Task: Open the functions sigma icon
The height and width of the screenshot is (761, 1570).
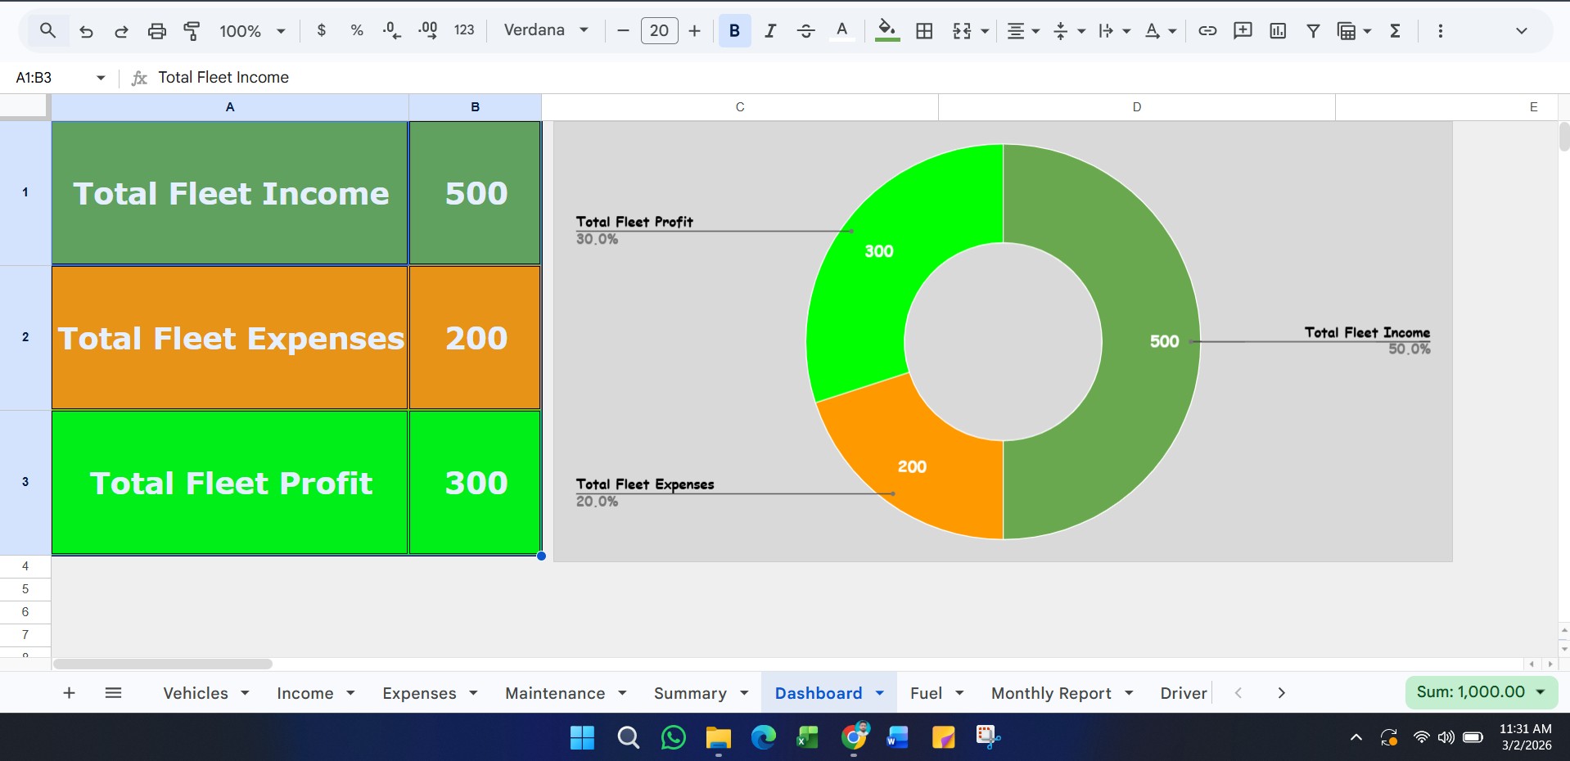Action: [x=1396, y=31]
